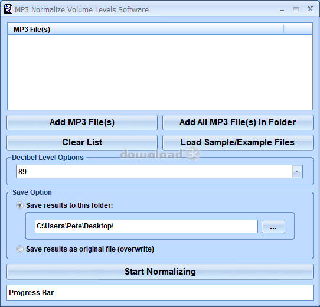
Task: Load Sample/Example Files
Action: pos(238,142)
